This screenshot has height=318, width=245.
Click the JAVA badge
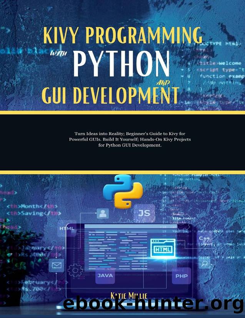tap(105, 276)
